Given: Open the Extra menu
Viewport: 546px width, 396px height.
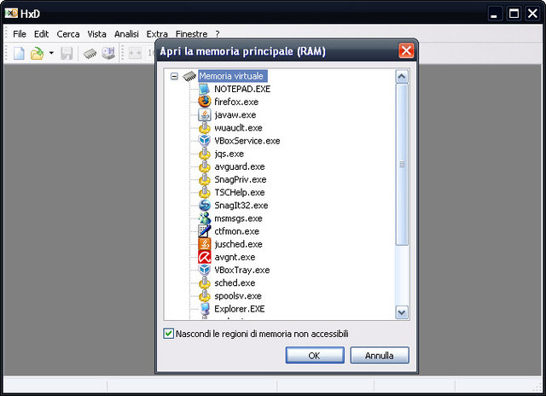Looking at the screenshot, I should [x=157, y=34].
